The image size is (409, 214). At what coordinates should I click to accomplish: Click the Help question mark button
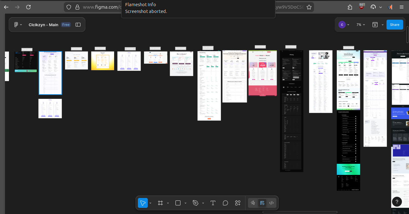click(x=397, y=202)
